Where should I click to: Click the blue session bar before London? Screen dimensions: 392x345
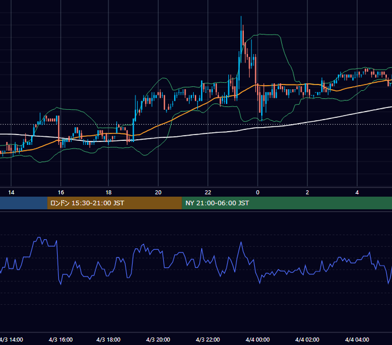(24, 203)
